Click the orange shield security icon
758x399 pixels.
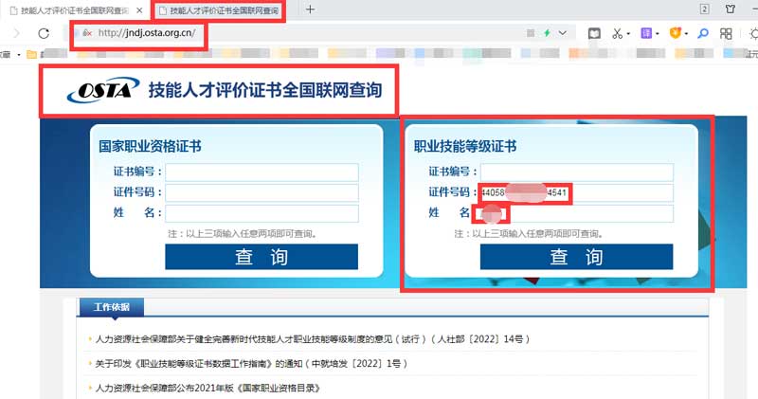click(675, 32)
